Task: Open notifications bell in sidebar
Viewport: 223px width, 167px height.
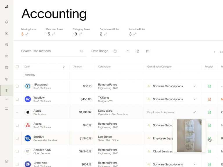Action: click(6, 22)
